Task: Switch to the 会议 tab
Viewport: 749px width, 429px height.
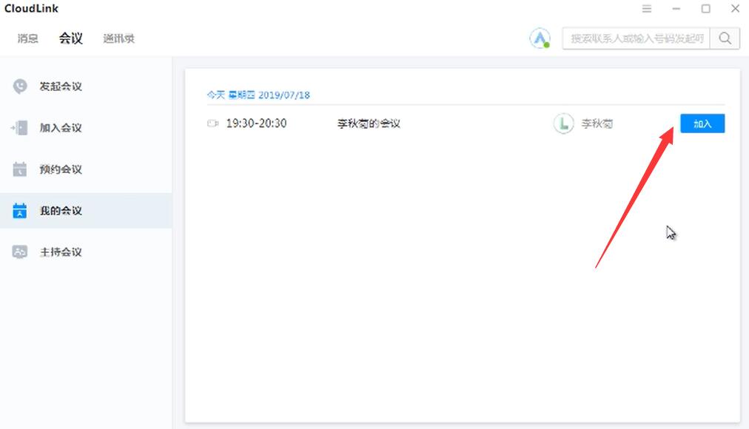Action: (x=71, y=38)
